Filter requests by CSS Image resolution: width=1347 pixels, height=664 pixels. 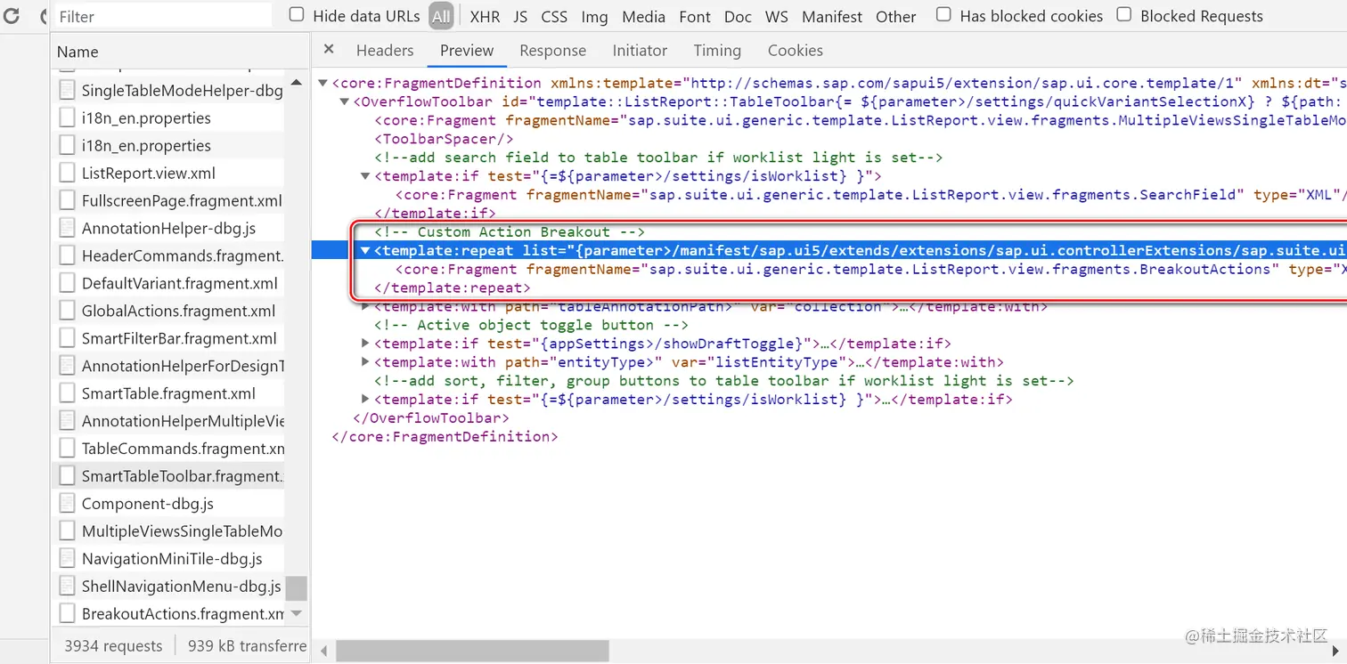(x=554, y=16)
